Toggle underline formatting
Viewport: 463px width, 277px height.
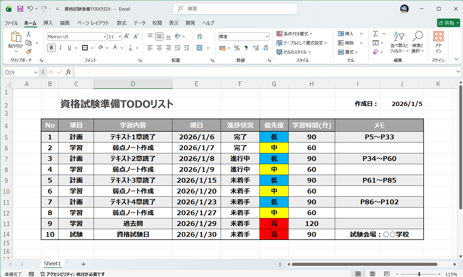[x=69, y=48]
